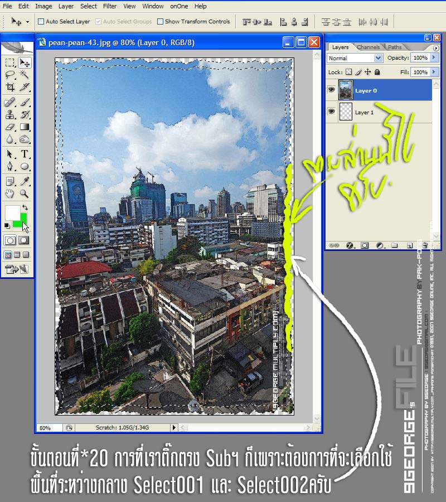Switch to the Paths tab

pyautogui.click(x=395, y=47)
